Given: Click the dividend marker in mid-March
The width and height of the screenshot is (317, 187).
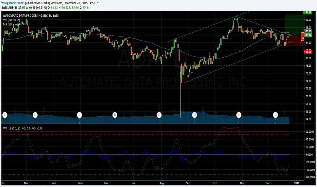Looking at the screenshot, I should pos(35,115).
